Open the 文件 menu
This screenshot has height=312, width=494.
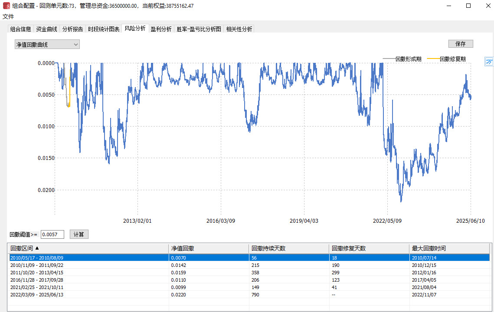8,16
